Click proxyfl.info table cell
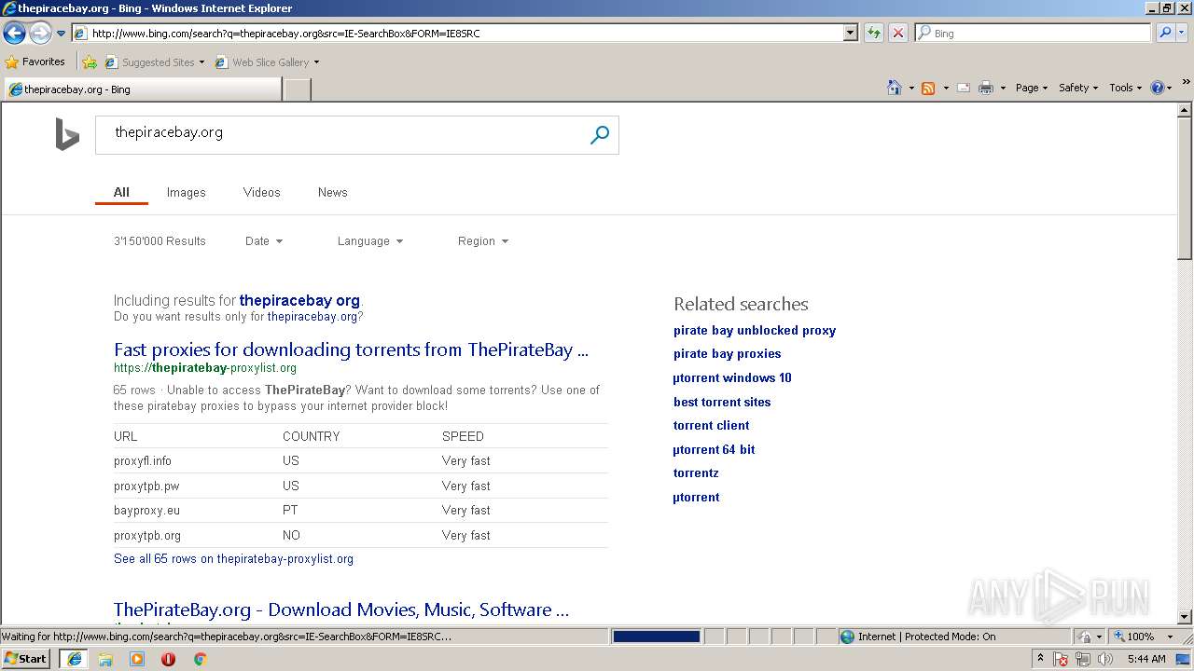 [143, 460]
